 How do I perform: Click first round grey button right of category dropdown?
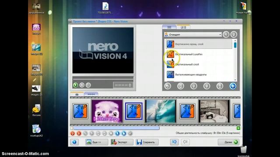click(226, 34)
